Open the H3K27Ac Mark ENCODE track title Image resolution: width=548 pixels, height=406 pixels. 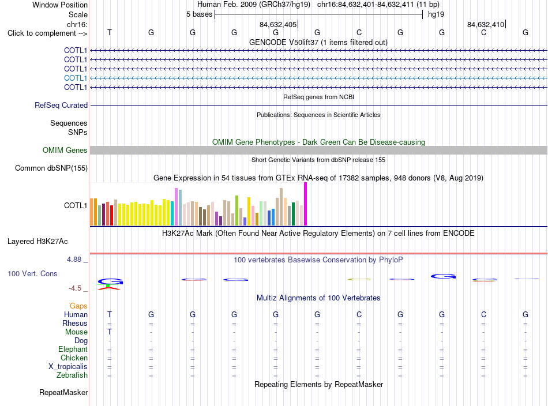point(318,233)
